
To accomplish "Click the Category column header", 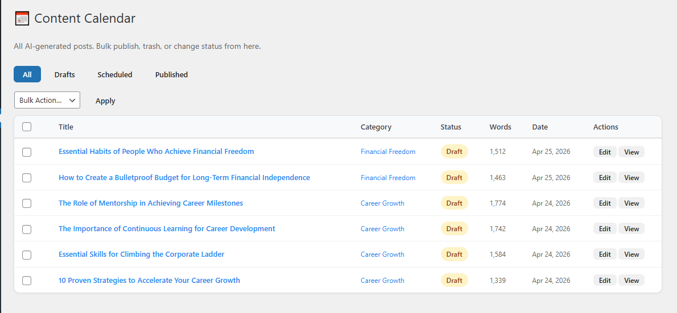I will tap(376, 127).
